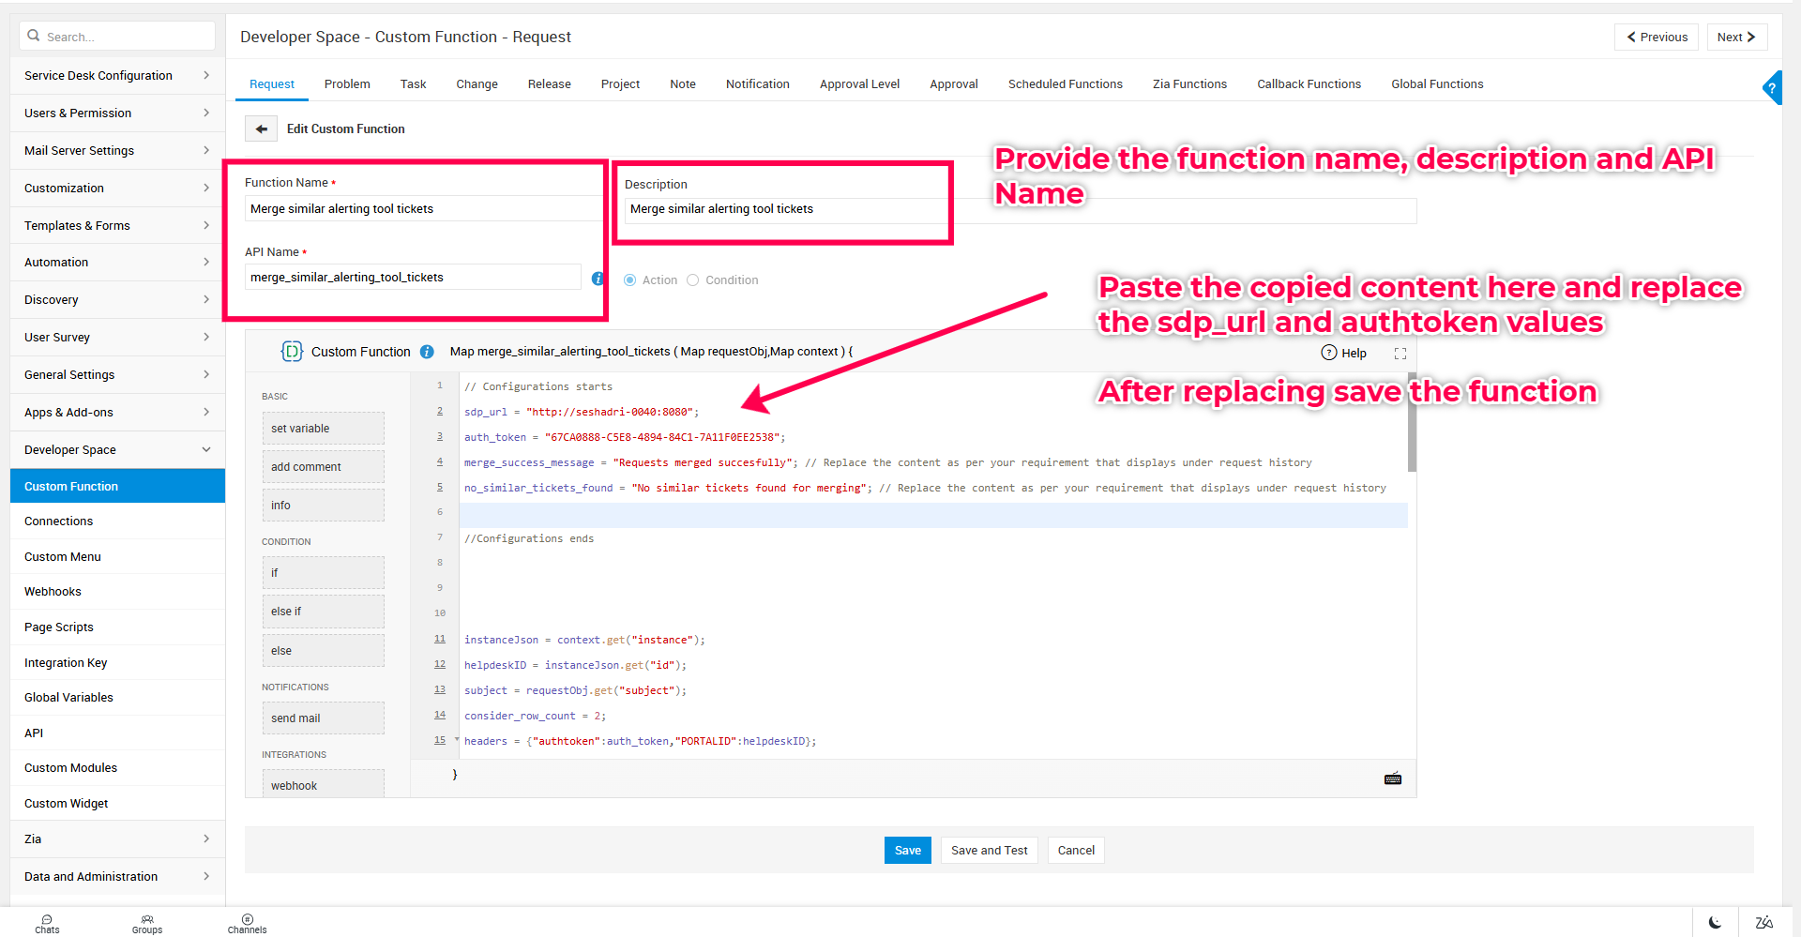Select the Condition radio button
The width and height of the screenshot is (1801, 937).
point(693,280)
